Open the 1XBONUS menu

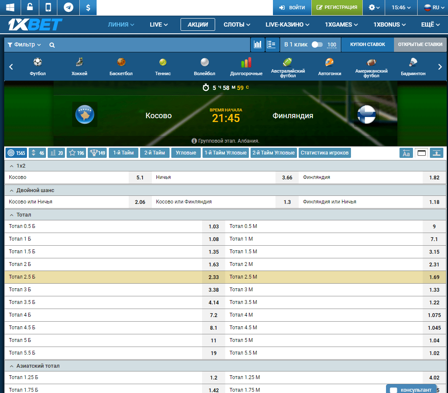[x=389, y=24]
